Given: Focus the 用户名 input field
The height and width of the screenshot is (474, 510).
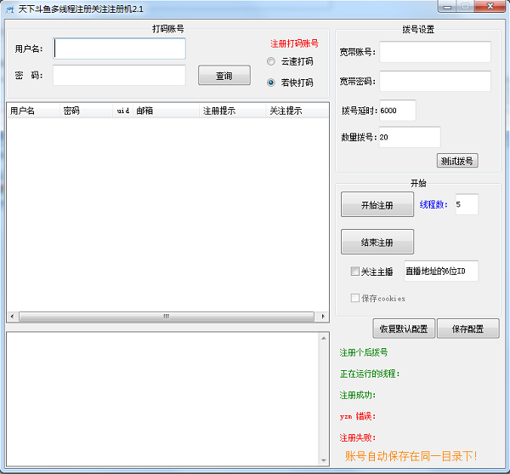Looking at the screenshot, I should coord(119,49).
